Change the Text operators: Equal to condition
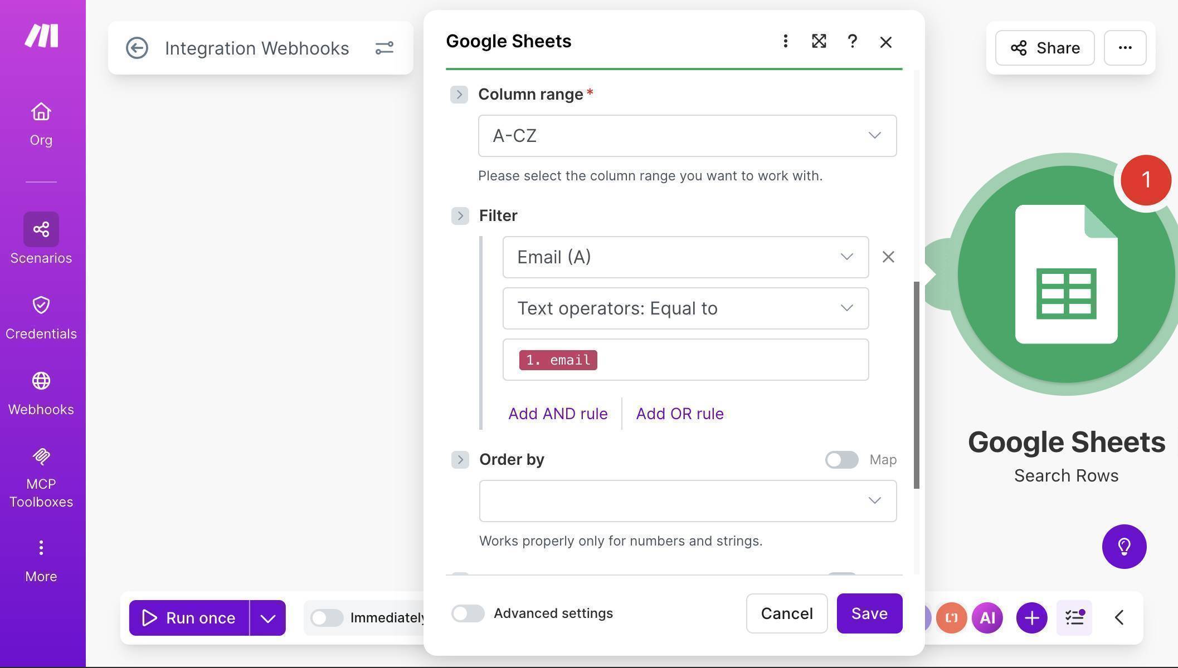This screenshot has width=1178, height=668. pos(685,308)
